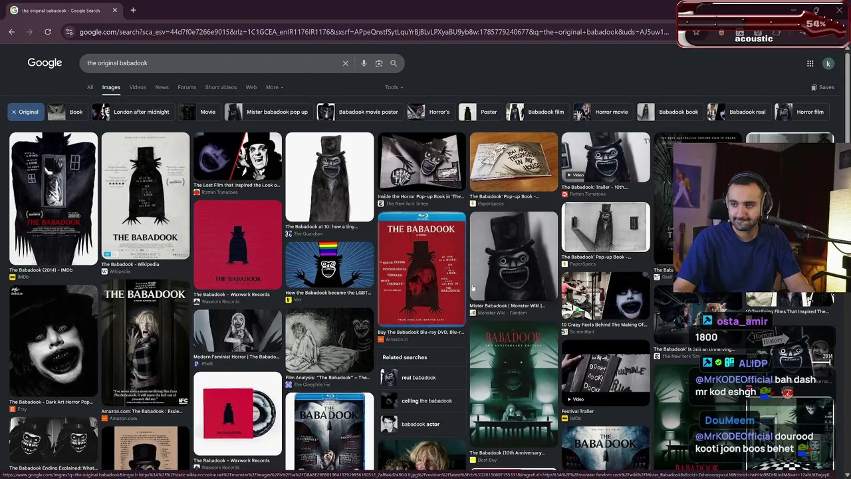
Task: Open the red Babadook Blu-ray cover image
Action: tap(422, 269)
